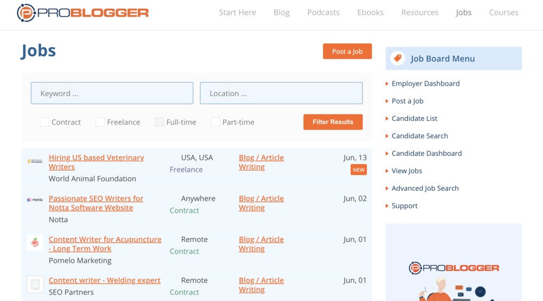Click the USA, USA location text
The width and height of the screenshot is (543, 301).
pos(197,158)
